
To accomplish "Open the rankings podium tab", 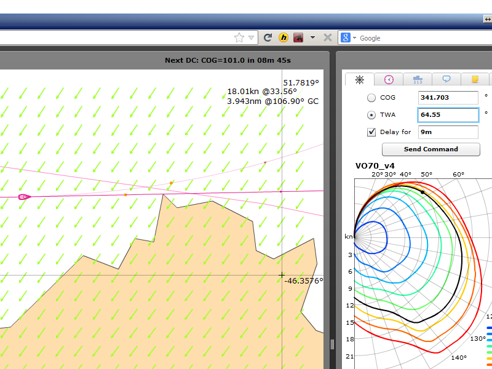I will 418,80.
